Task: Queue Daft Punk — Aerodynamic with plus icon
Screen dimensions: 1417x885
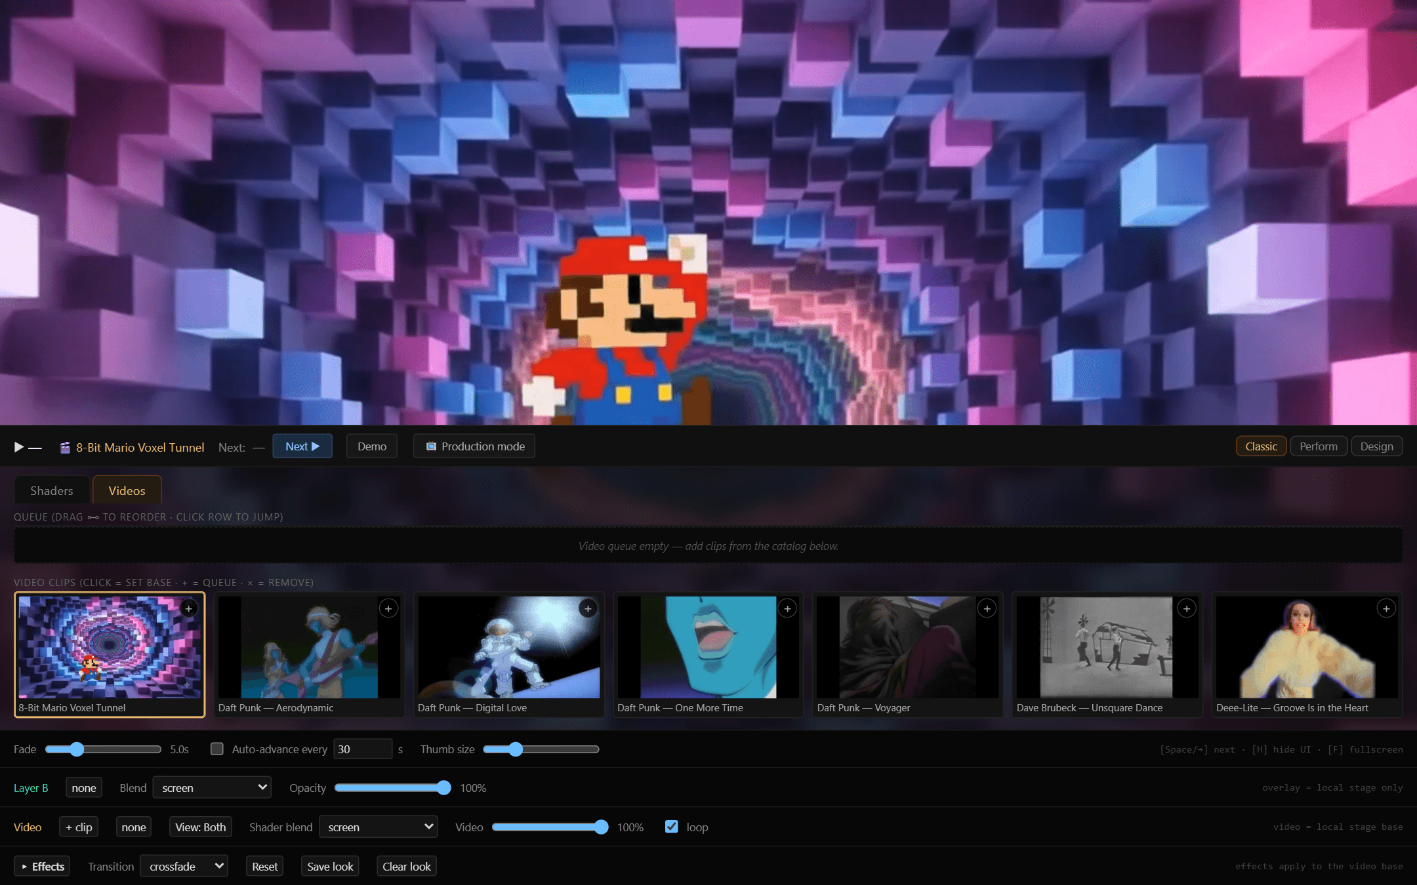Action: tap(388, 608)
